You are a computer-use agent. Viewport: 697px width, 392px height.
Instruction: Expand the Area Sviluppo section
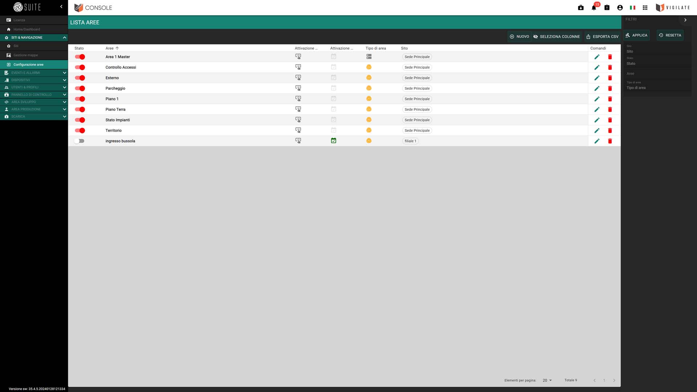pos(34,102)
